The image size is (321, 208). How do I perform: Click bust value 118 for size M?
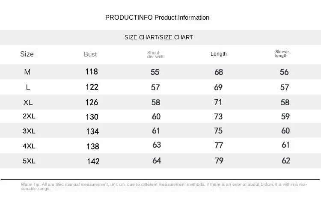[x=92, y=72]
